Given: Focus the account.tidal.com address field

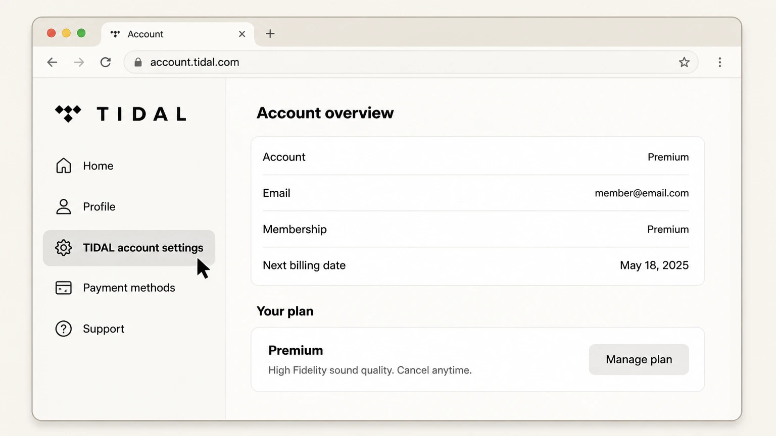Looking at the screenshot, I should (x=411, y=62).
